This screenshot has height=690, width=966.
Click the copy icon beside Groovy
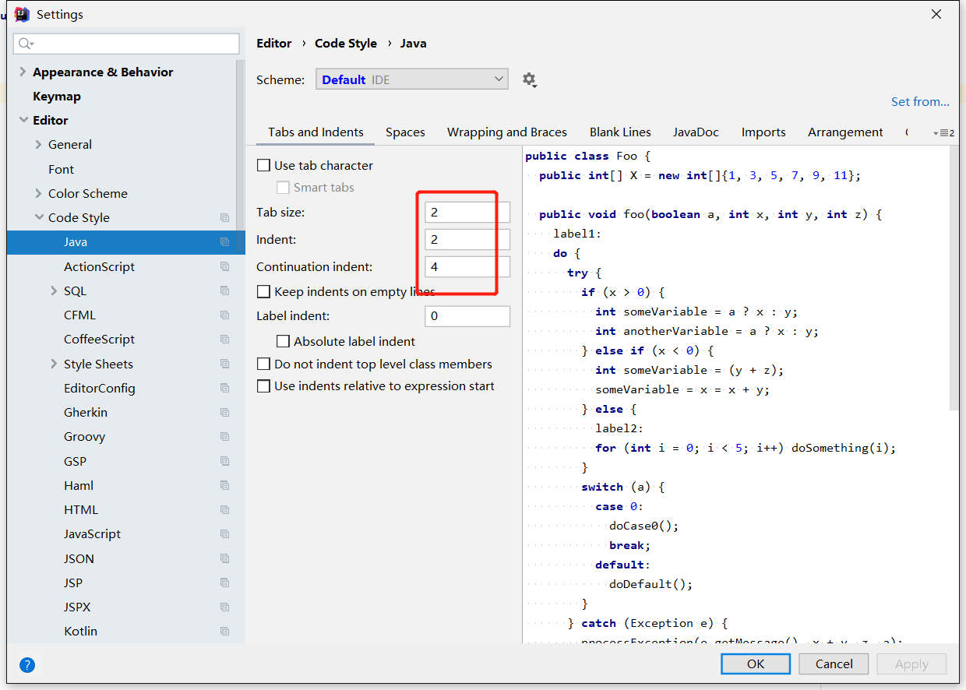point(224,437)
